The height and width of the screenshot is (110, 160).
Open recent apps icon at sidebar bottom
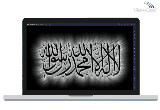coord(134,88)
